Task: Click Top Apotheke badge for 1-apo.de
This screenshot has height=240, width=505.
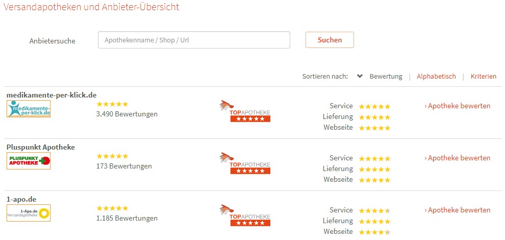Action: pyautogui.click(x=245, y=215)
